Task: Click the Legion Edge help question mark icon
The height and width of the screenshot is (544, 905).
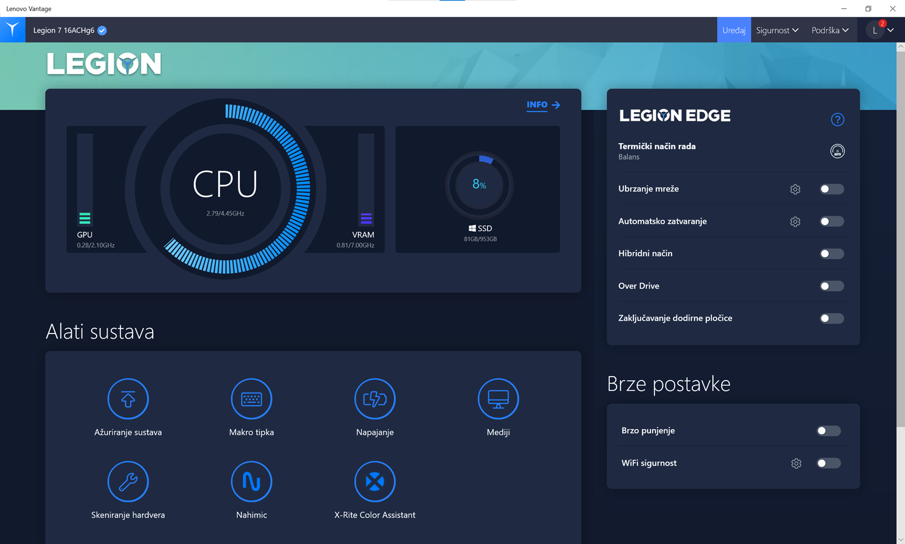Action: 837,119
